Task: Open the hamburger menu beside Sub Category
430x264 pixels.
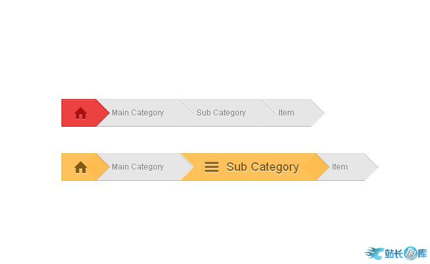Action: pos(211,167)
